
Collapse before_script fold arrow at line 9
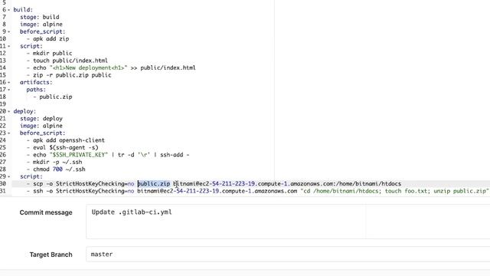click(8, 31)
